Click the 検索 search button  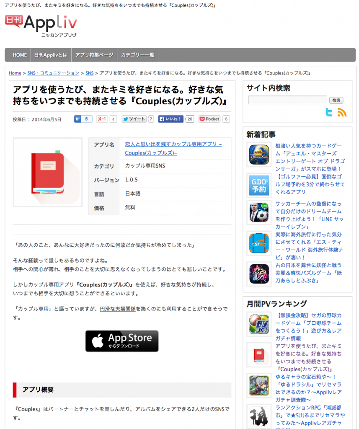[336, 100]
